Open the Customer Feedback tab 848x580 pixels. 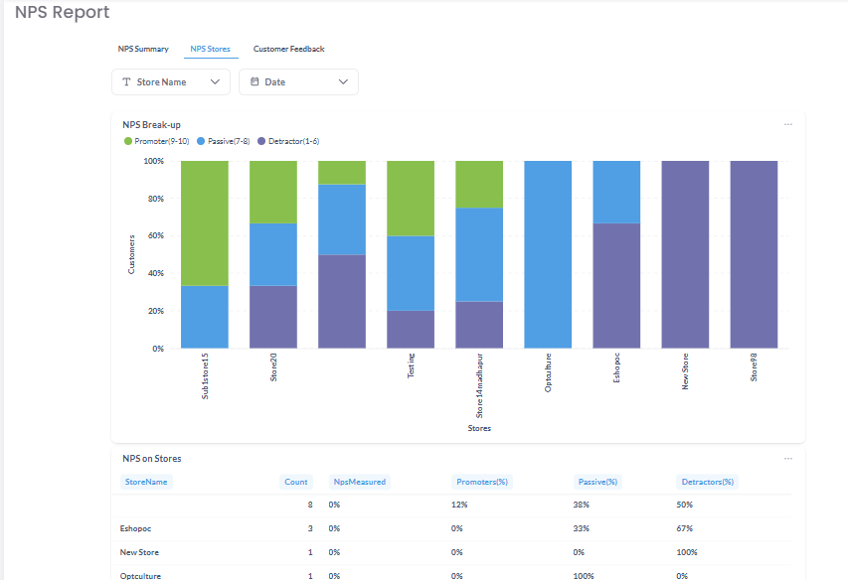point(288,49)
